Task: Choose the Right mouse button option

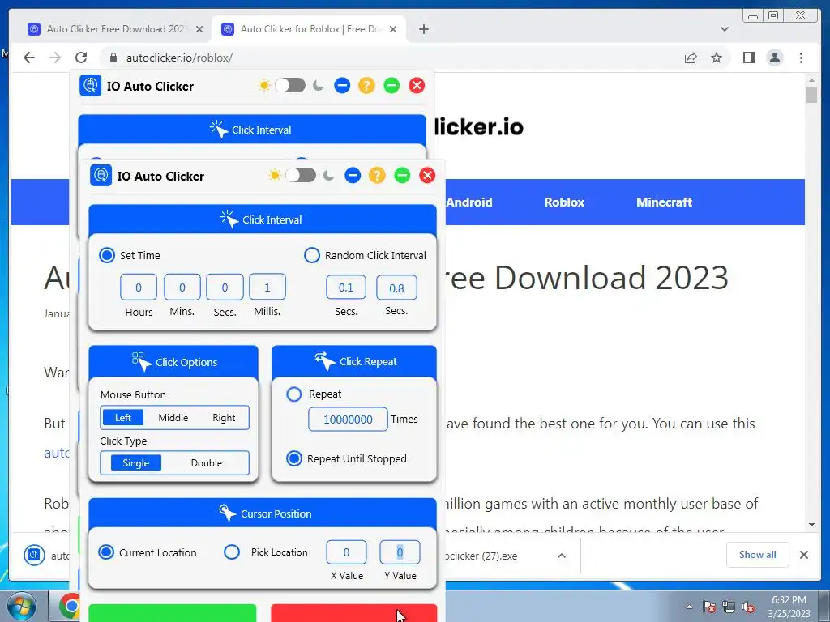Action: tap(224, 417)
